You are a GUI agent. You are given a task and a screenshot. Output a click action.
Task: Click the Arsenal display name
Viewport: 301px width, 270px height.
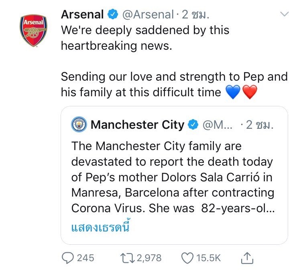coord(83,15)
